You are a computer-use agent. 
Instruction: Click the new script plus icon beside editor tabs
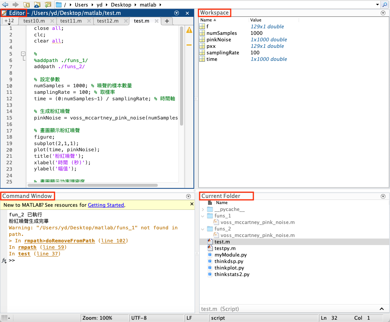click(167, 21)
